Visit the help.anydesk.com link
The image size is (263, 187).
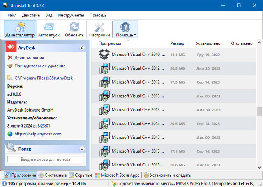coord(38,134)
